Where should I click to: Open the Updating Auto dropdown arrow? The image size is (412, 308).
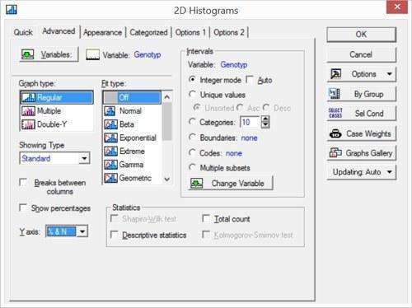390,172
